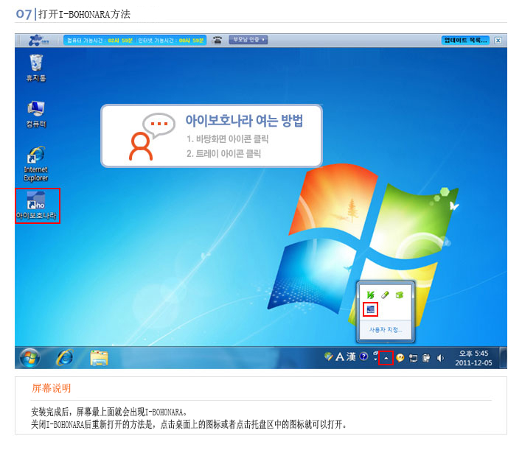Click the volume speaker tray icon
Screen dimensions: 522x450
(x=440, y=358)
